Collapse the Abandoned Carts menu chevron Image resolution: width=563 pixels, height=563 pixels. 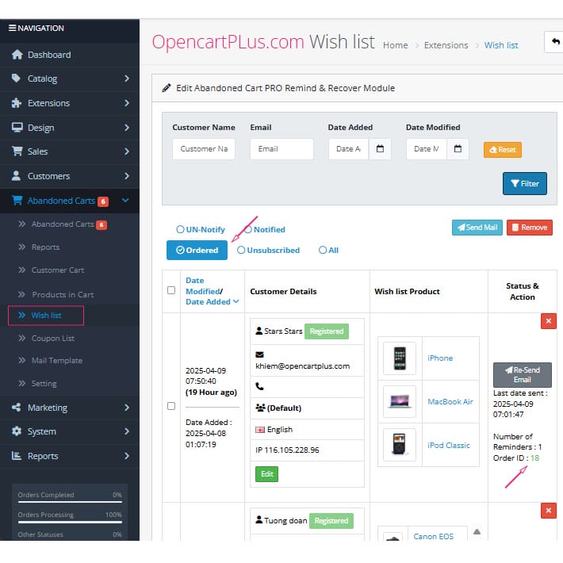pos(125,200)
